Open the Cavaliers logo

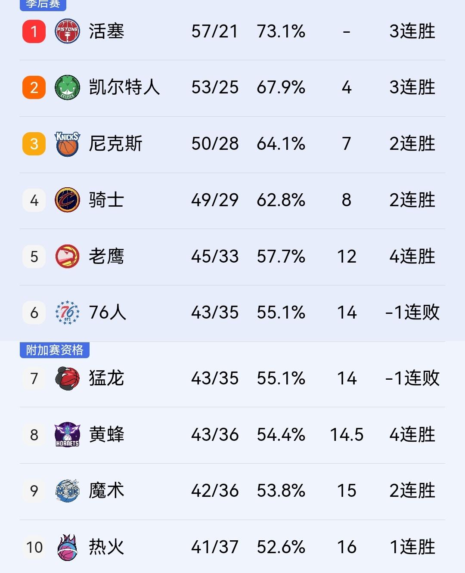67,200
